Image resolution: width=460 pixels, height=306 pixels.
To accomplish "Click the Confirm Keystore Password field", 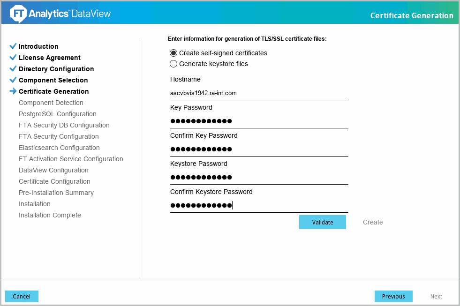I will point(259,206).
